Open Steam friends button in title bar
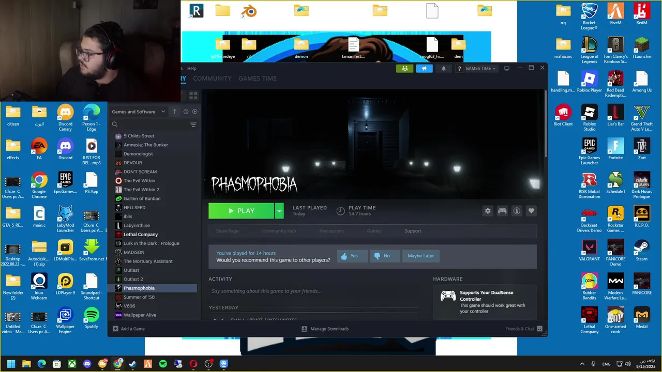 point(404,68)
